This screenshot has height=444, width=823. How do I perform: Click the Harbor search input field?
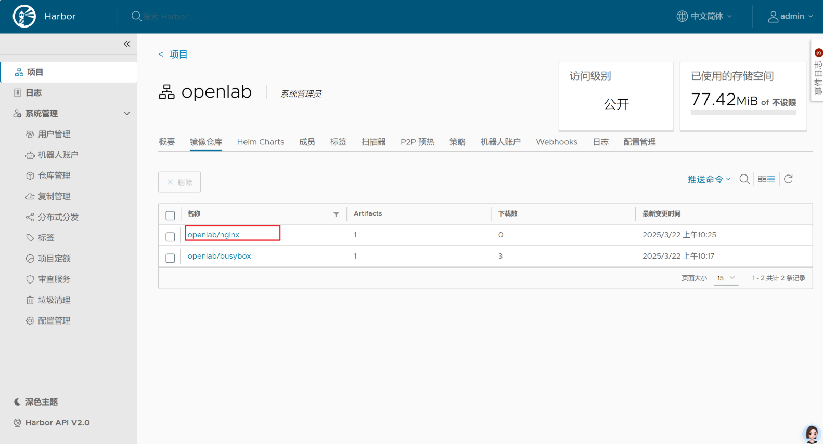[x=169, y=17]
